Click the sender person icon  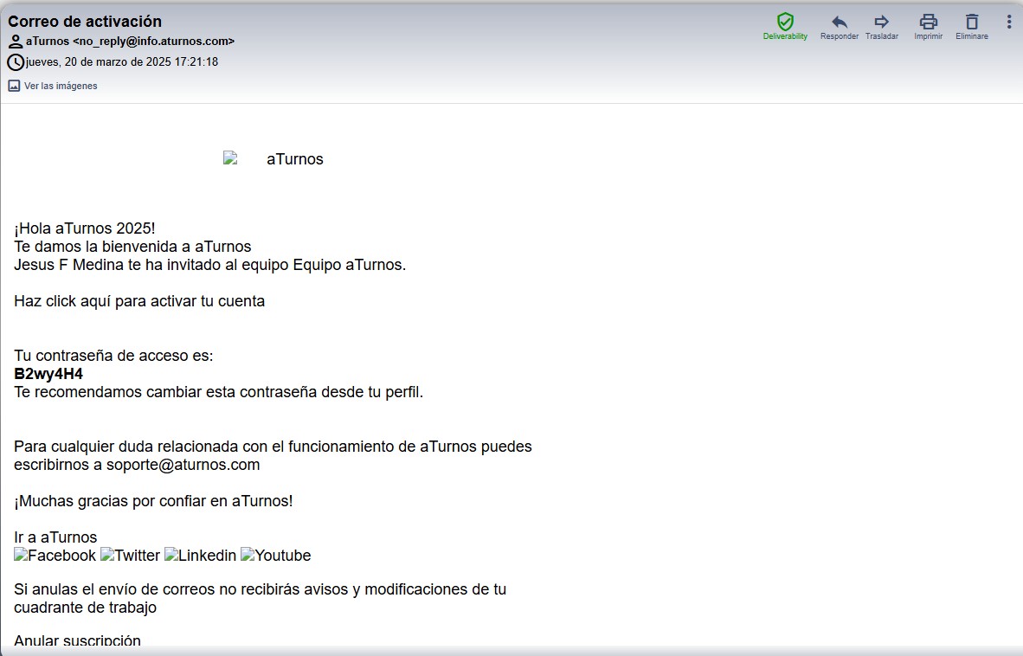coord(16,42)
